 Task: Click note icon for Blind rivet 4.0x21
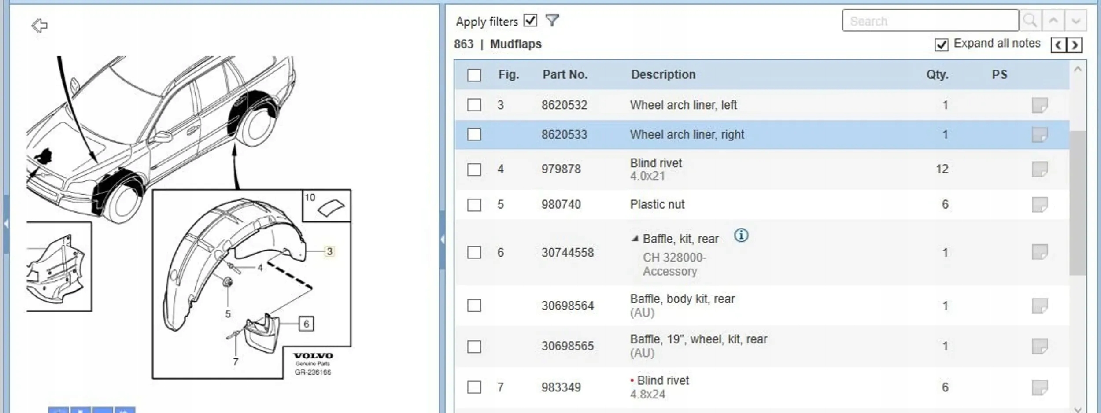point(1039,169)
